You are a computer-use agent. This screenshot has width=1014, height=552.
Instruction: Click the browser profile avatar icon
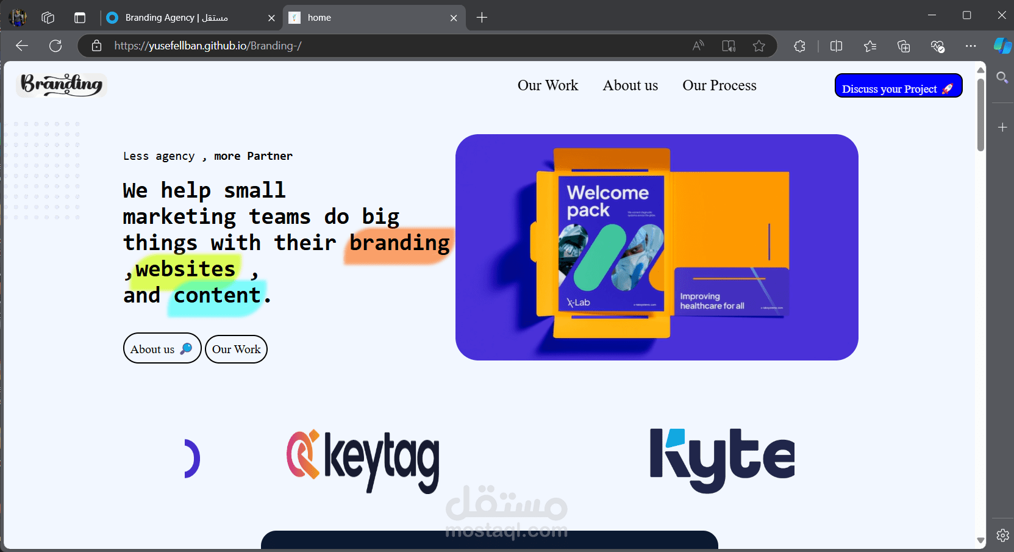18,18
